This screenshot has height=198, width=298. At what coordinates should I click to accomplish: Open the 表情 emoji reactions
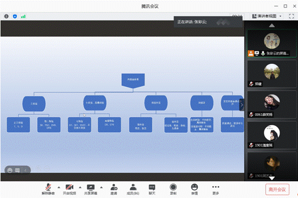pos(195,189)
